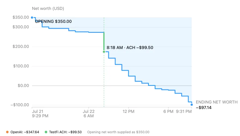Click the $0.00 y-axis label
Image resolution: width=240 pixels, height=136 pixels.
[23, 86]
